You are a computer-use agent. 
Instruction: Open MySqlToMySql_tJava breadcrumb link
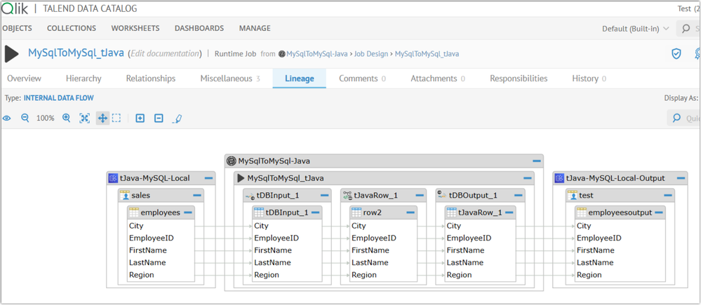click(x=427, y=54)
